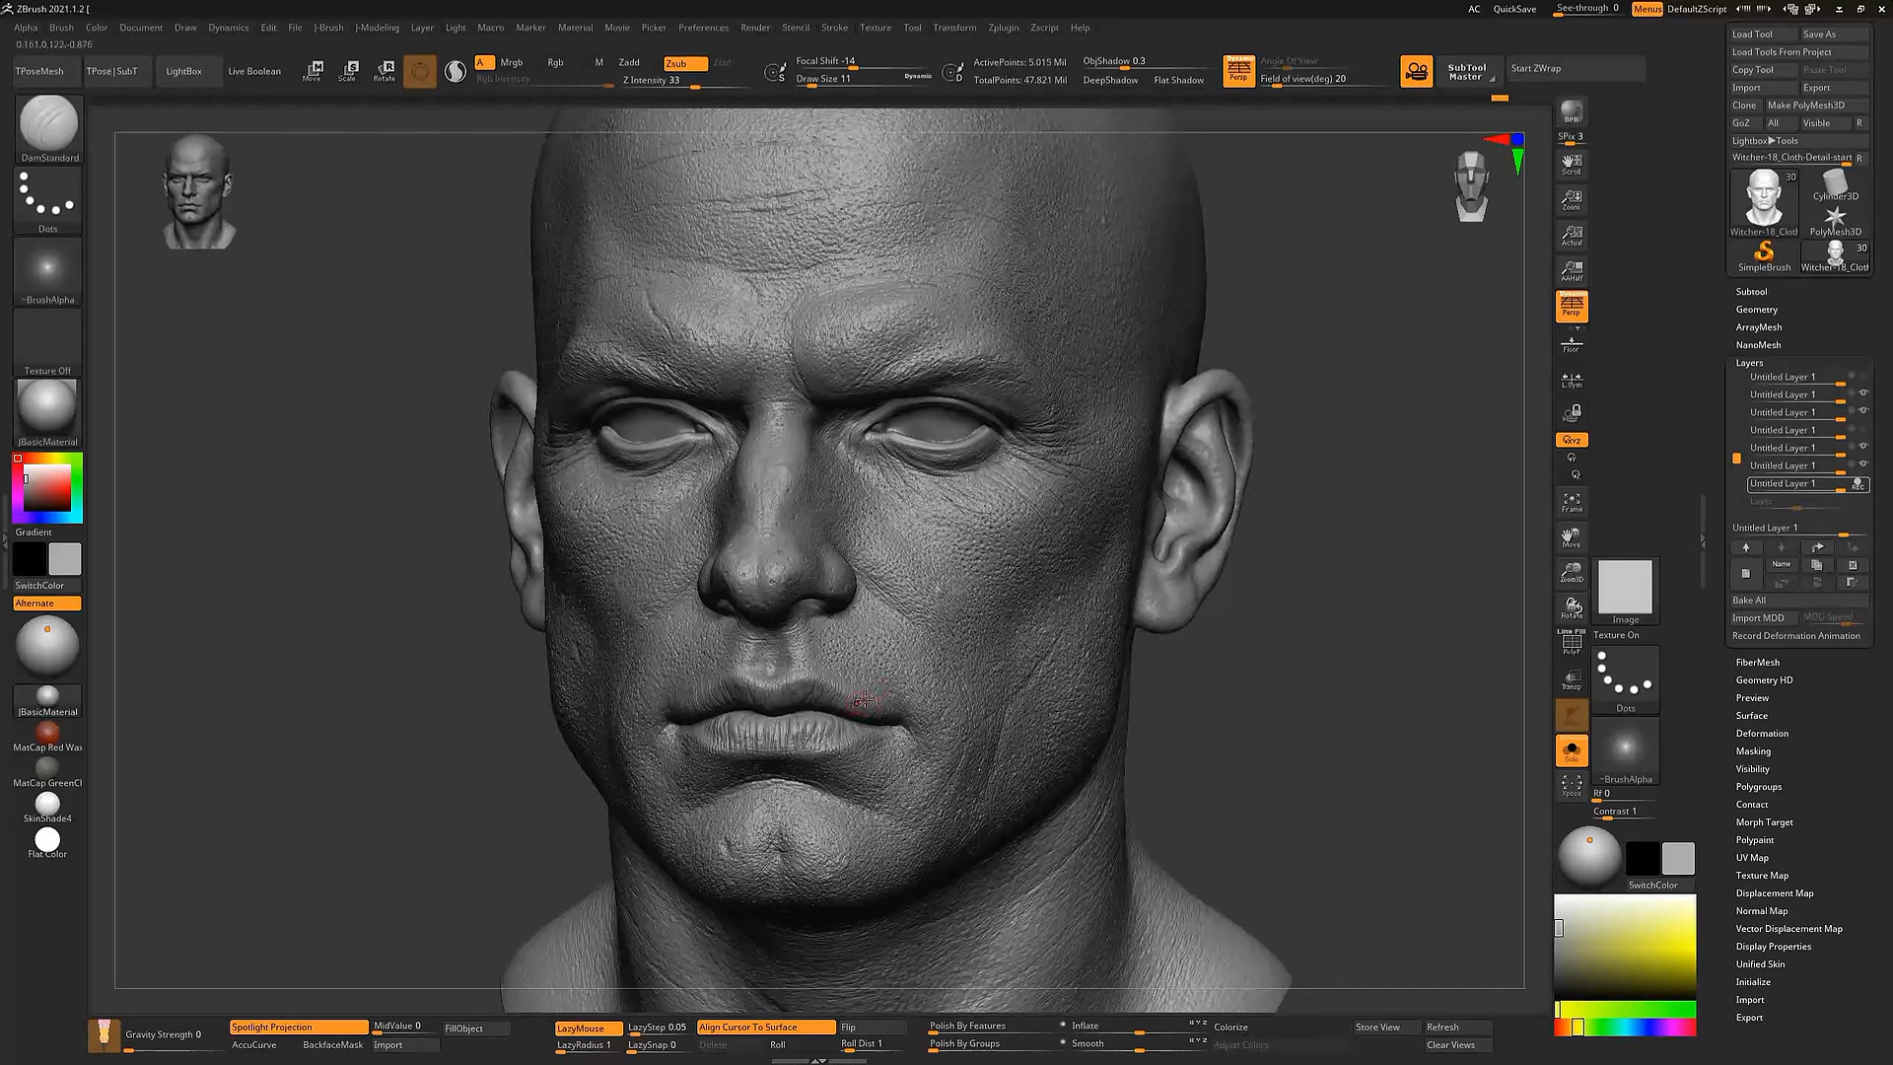The image size is (1893, 1065).
Task: Click the Make PolyMesh3D button
Action: 1805,106
